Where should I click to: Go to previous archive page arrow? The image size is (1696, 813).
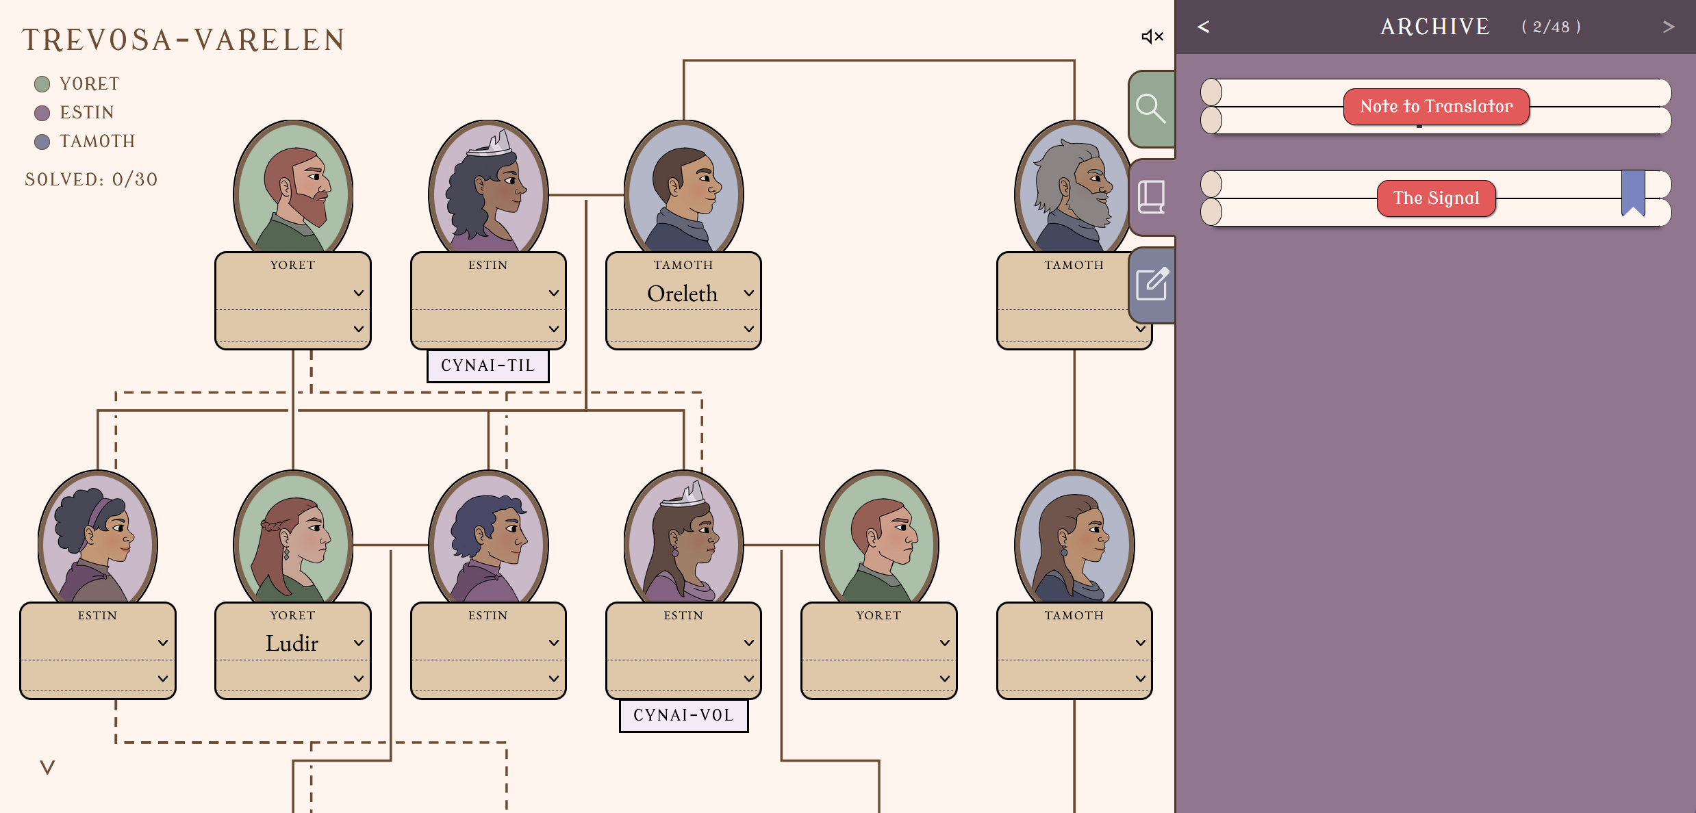pos(1203,27)
